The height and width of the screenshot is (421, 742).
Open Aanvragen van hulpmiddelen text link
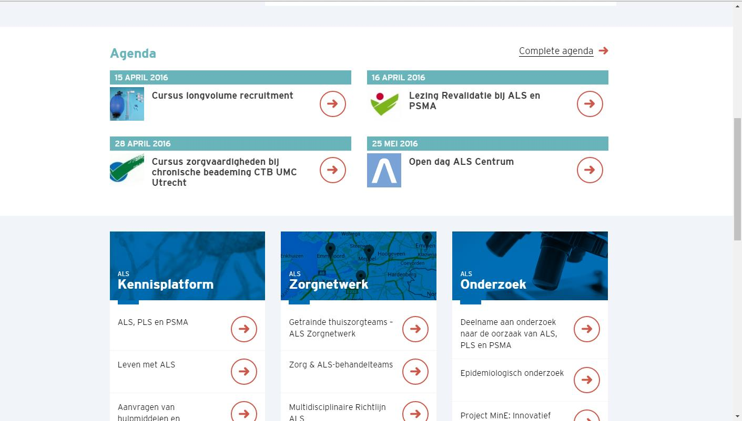tap(149, 413)
